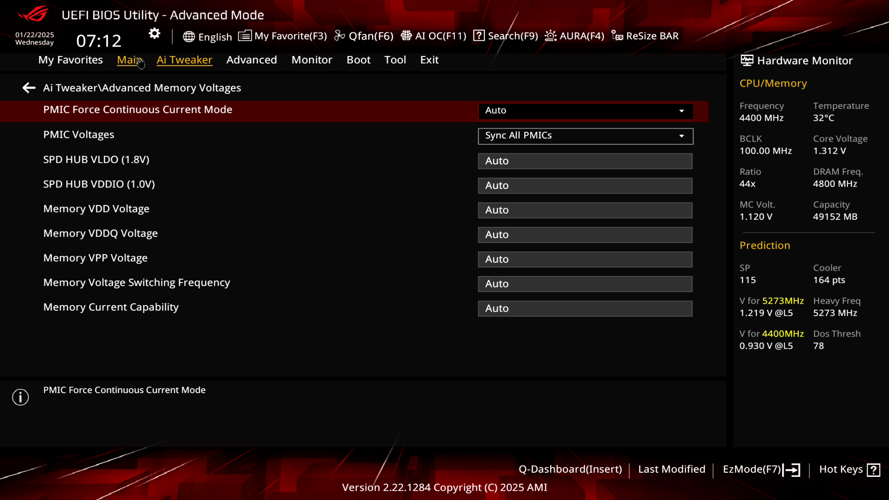Go to the Boot tab
This screenshot has width=889, height=500.
pyautogui.click(x=358, y=60)
